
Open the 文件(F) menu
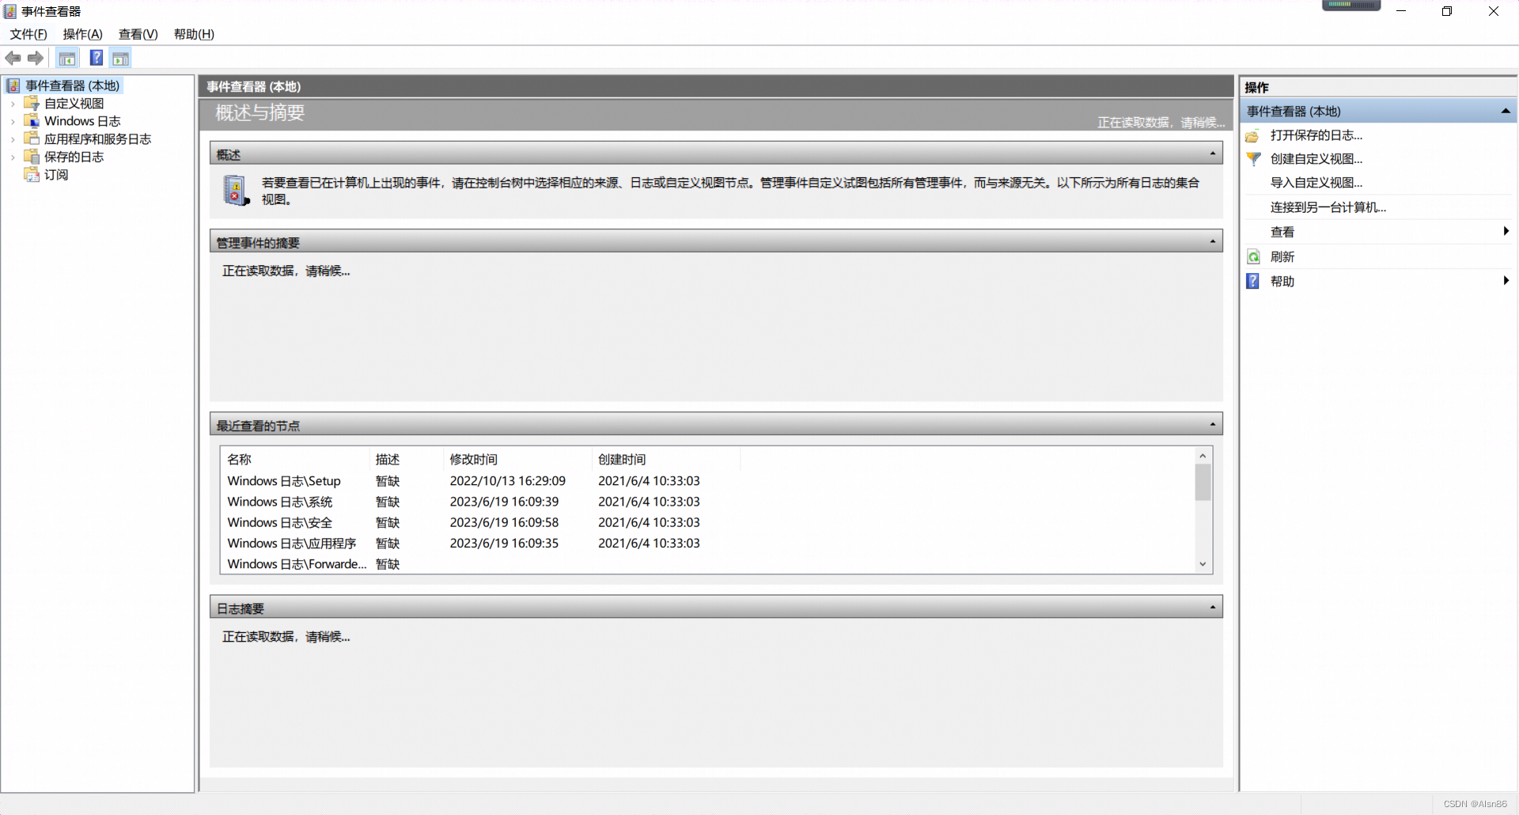pos(28,34)
